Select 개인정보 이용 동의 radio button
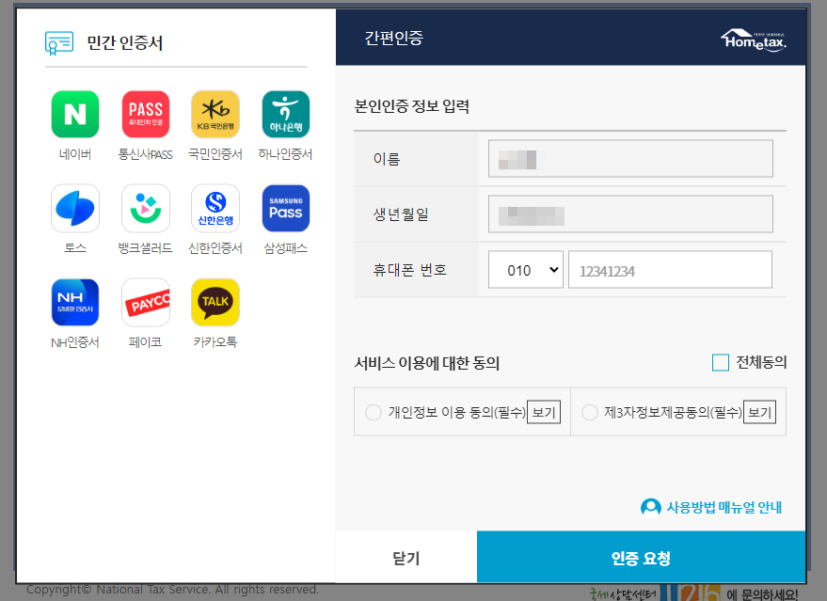827x601 pixels. [374, 412]
